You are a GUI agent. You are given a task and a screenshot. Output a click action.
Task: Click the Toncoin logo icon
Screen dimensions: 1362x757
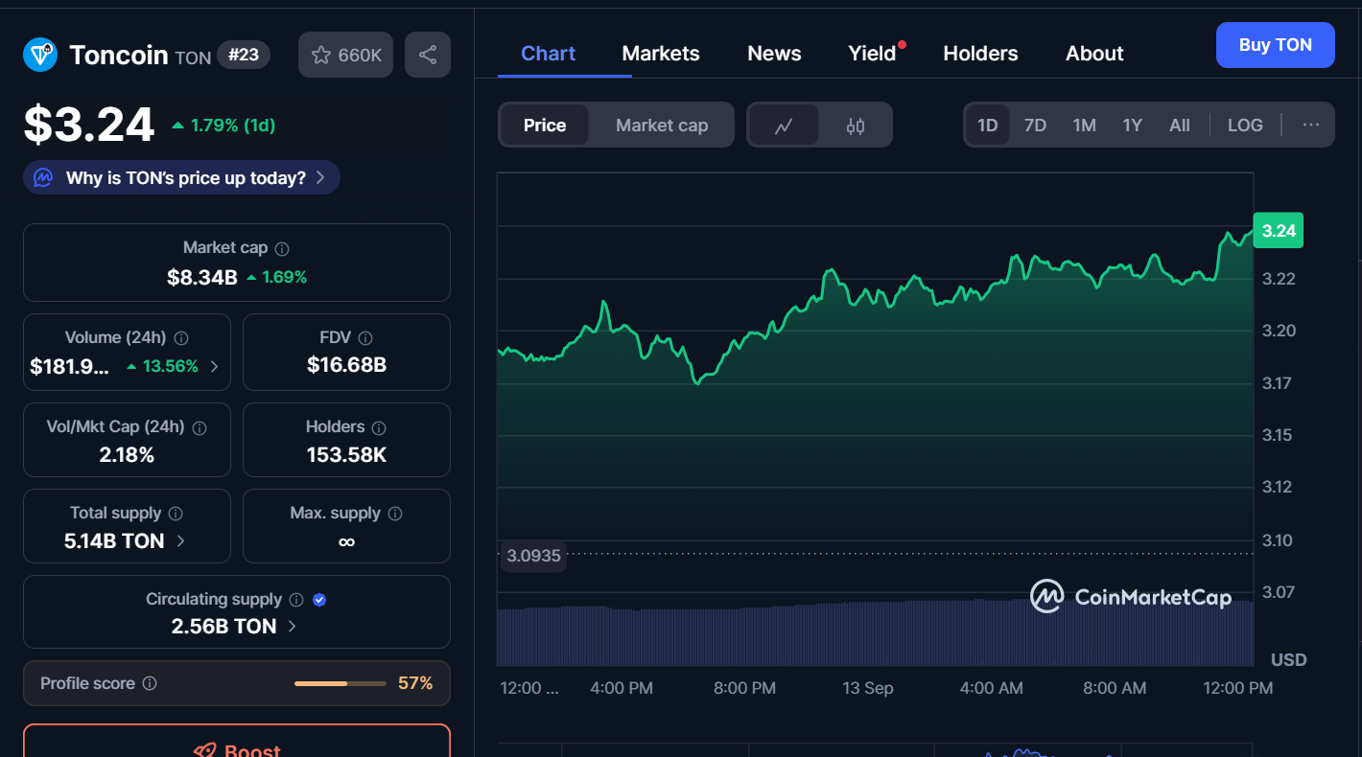pyautogui.click(x=40, y=55)
